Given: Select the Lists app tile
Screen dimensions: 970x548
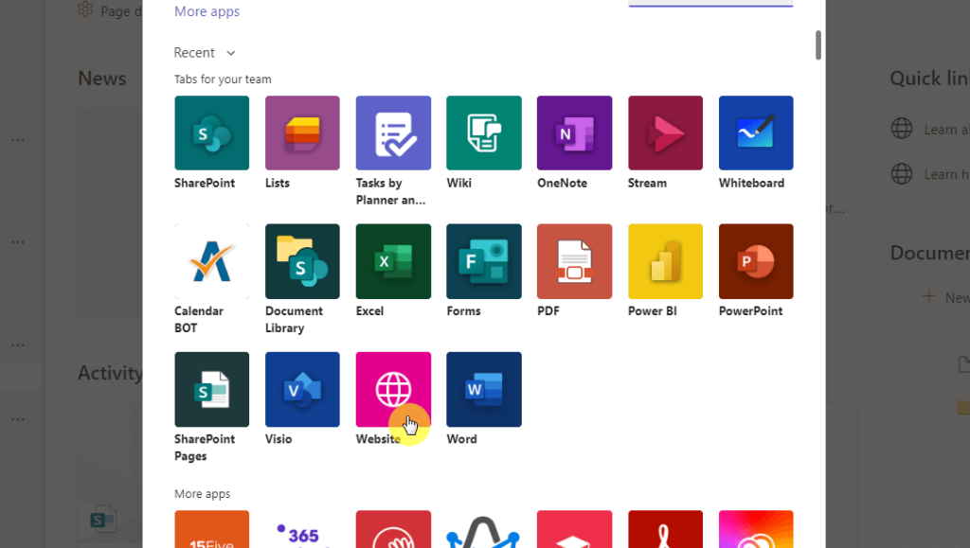Looking at the screenshot, I should 302,133.
